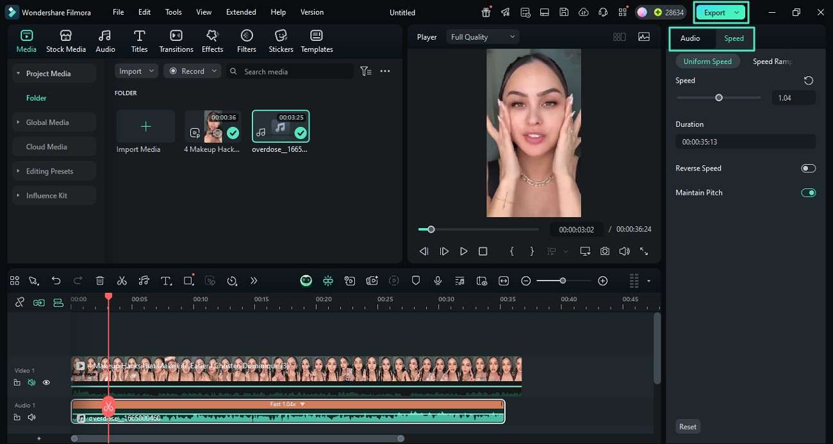Open more options ellipsis in media panel
The width and height of the screenshot is (833, 444).
pos(385,71)
